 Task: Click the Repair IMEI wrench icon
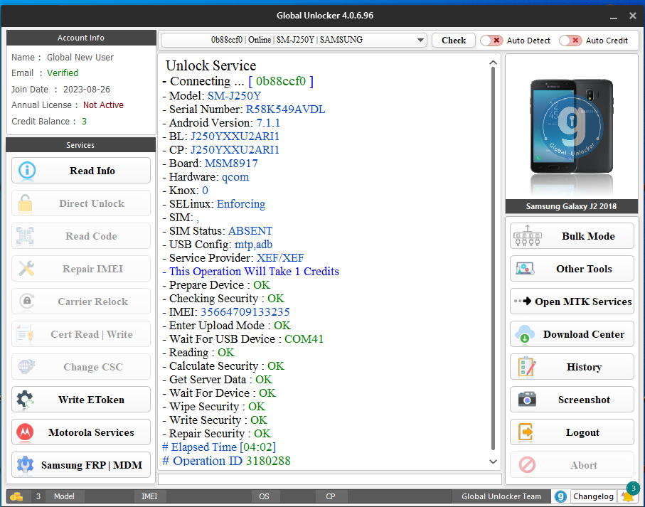(x=26, y=269)
